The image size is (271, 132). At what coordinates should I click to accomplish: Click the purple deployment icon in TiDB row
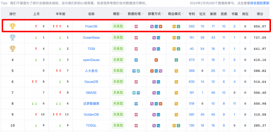(154, 49)
